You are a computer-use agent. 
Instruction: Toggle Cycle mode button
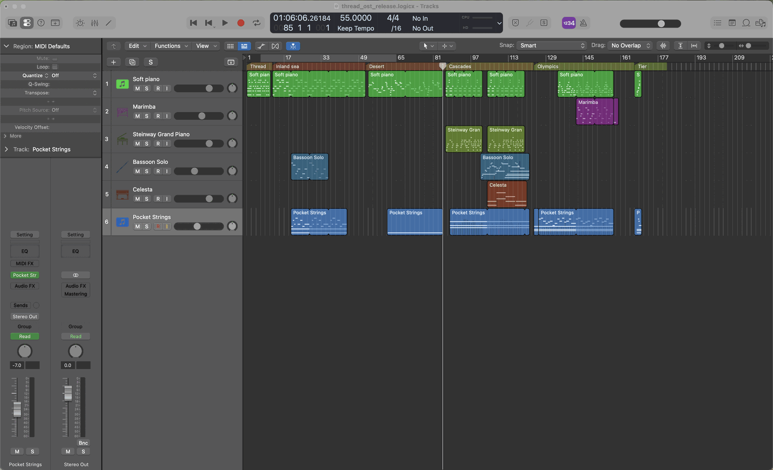coord(257,23)
